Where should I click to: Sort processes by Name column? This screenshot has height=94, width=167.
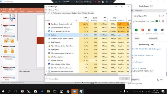[60, 19]
